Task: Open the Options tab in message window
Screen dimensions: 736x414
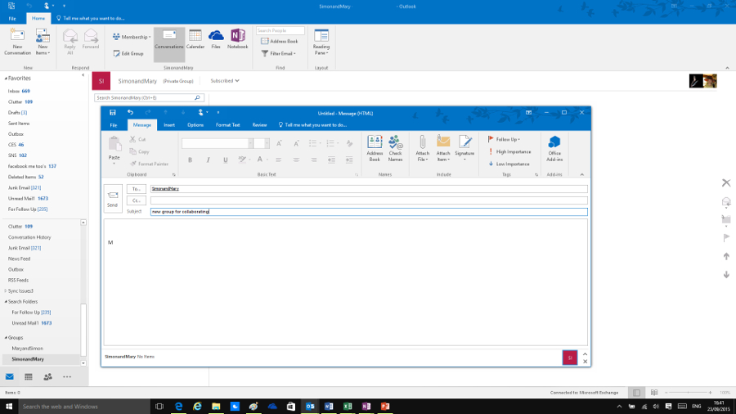Action: pos(195,125)
